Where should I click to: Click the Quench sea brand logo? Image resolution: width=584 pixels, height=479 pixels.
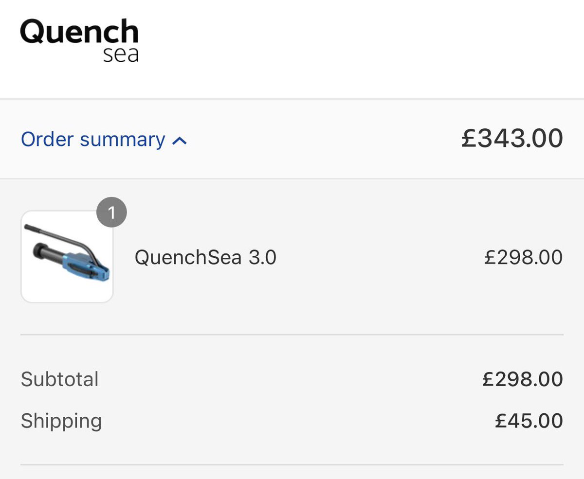79,40
